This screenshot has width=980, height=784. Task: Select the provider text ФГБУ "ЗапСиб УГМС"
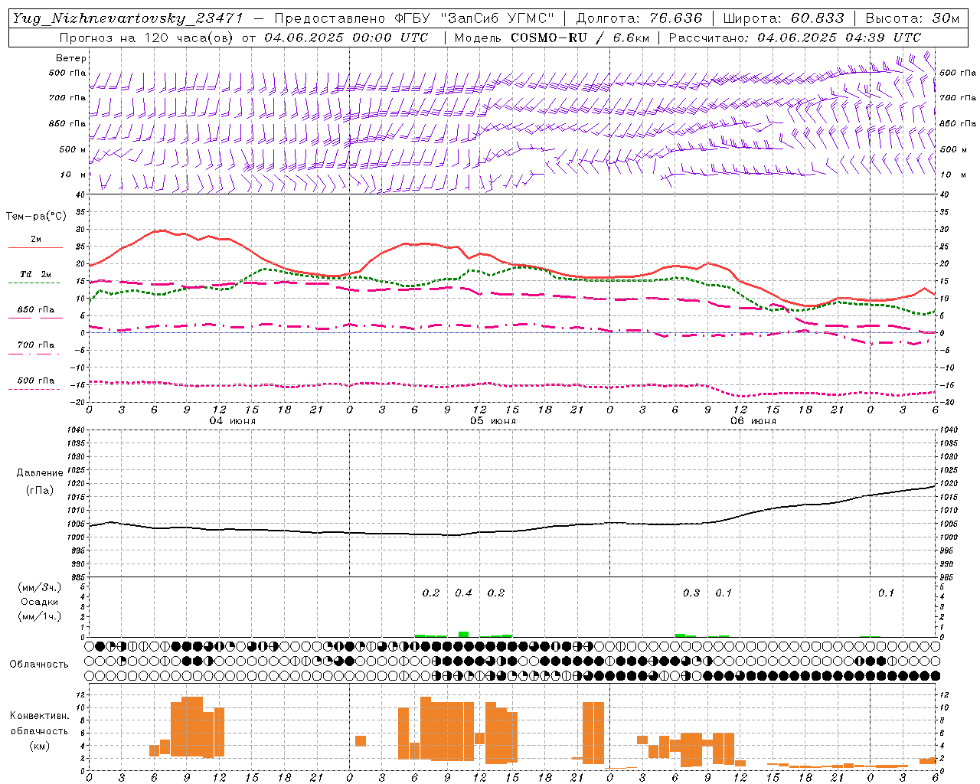point(475,18)
